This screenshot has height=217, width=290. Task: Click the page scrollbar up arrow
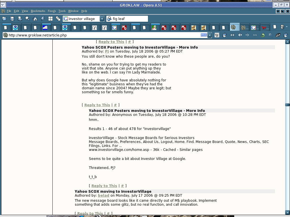287,42
